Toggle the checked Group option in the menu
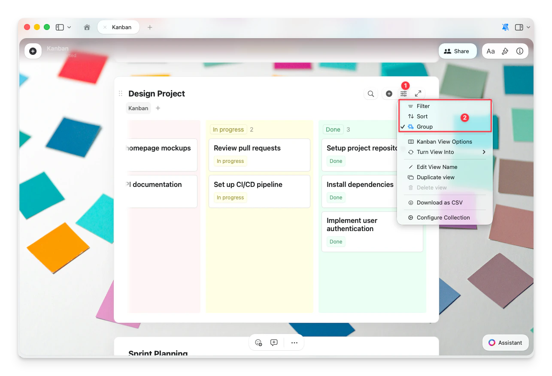This screenshot has height=376, width=552. coord(425,126)
